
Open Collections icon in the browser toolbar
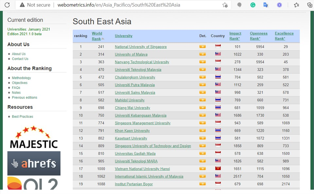[x=310, y=5]
